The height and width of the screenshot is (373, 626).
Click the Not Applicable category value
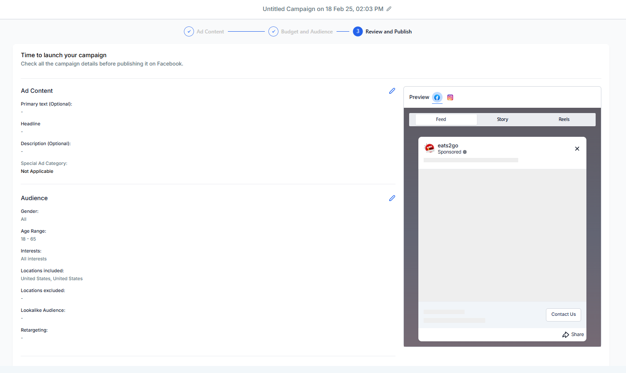coord(37,172)
